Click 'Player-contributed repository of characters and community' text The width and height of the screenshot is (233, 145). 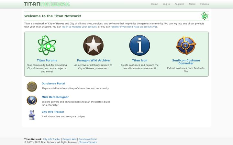click(x=75, y=88)
